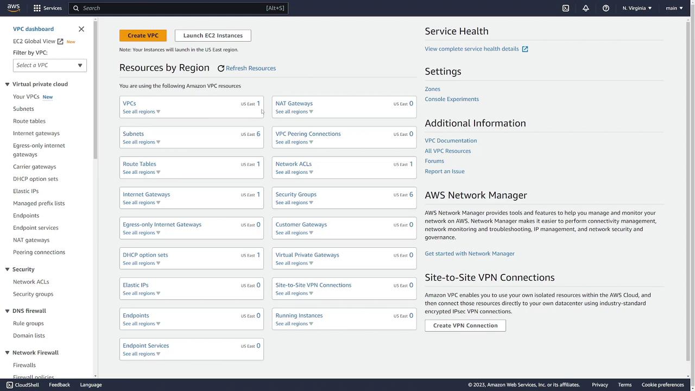The height and width of the screenshot is (391, 695).
Task: Click the help question mark icon
Action: click(x=606, y=8)
